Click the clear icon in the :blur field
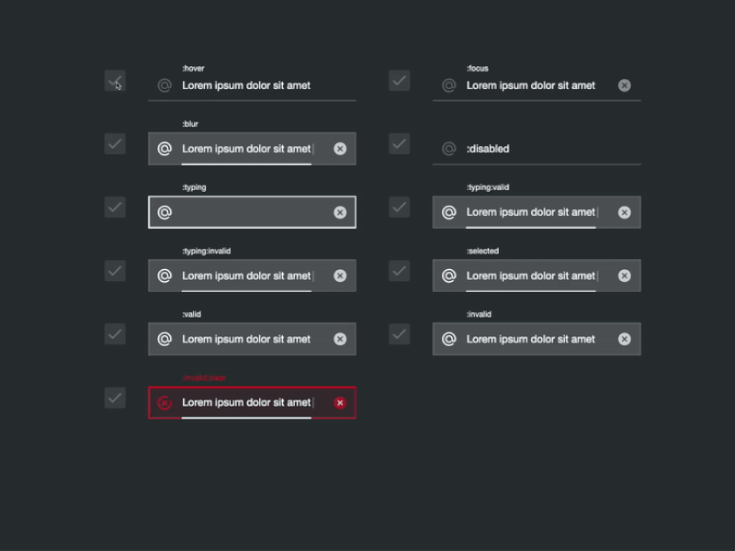Image resolution: width=735 pixels, height=551 pixels. pos(340,149)
